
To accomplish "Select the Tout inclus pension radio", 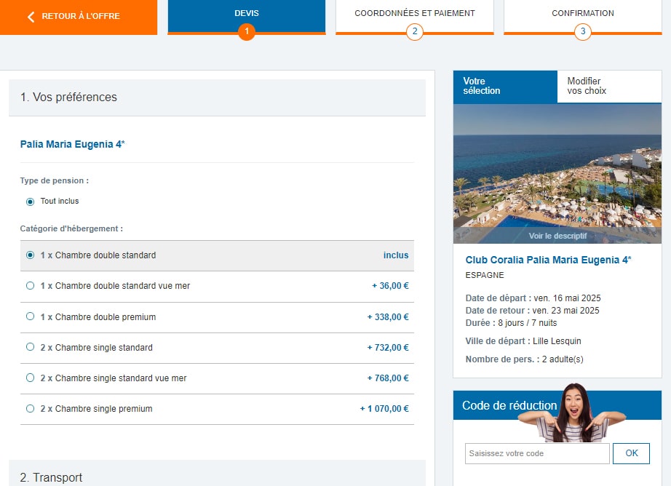I will click(x=30, y=202).
